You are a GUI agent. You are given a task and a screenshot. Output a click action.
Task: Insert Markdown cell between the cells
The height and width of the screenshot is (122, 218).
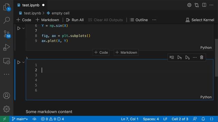(126, 53)
